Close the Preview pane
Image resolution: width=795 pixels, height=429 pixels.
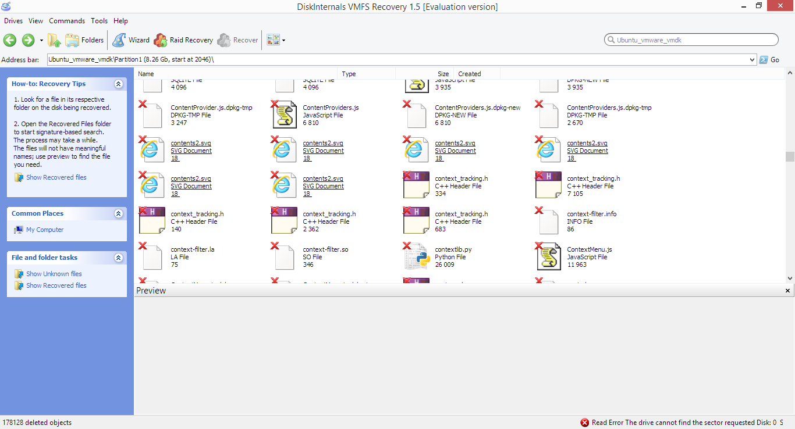coord(788,291)
